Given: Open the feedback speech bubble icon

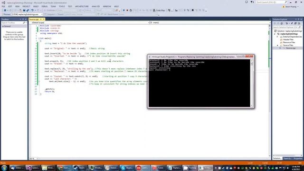Looking at the screenshot, I should tap(246, 2).
